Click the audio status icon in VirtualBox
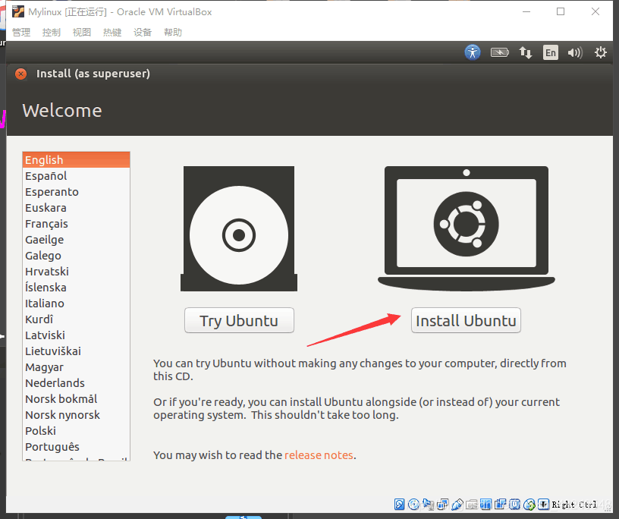This screenshot has height=519, width=619. coord(428,504)
